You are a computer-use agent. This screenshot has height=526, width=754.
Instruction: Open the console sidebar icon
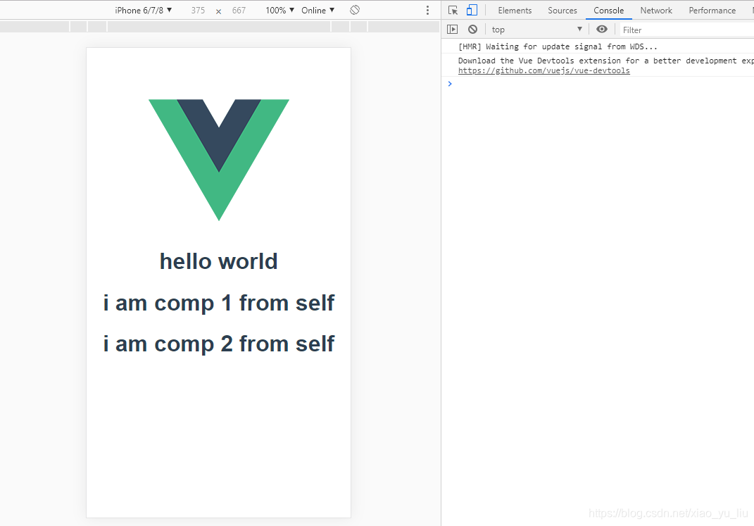tap(452, 29)
